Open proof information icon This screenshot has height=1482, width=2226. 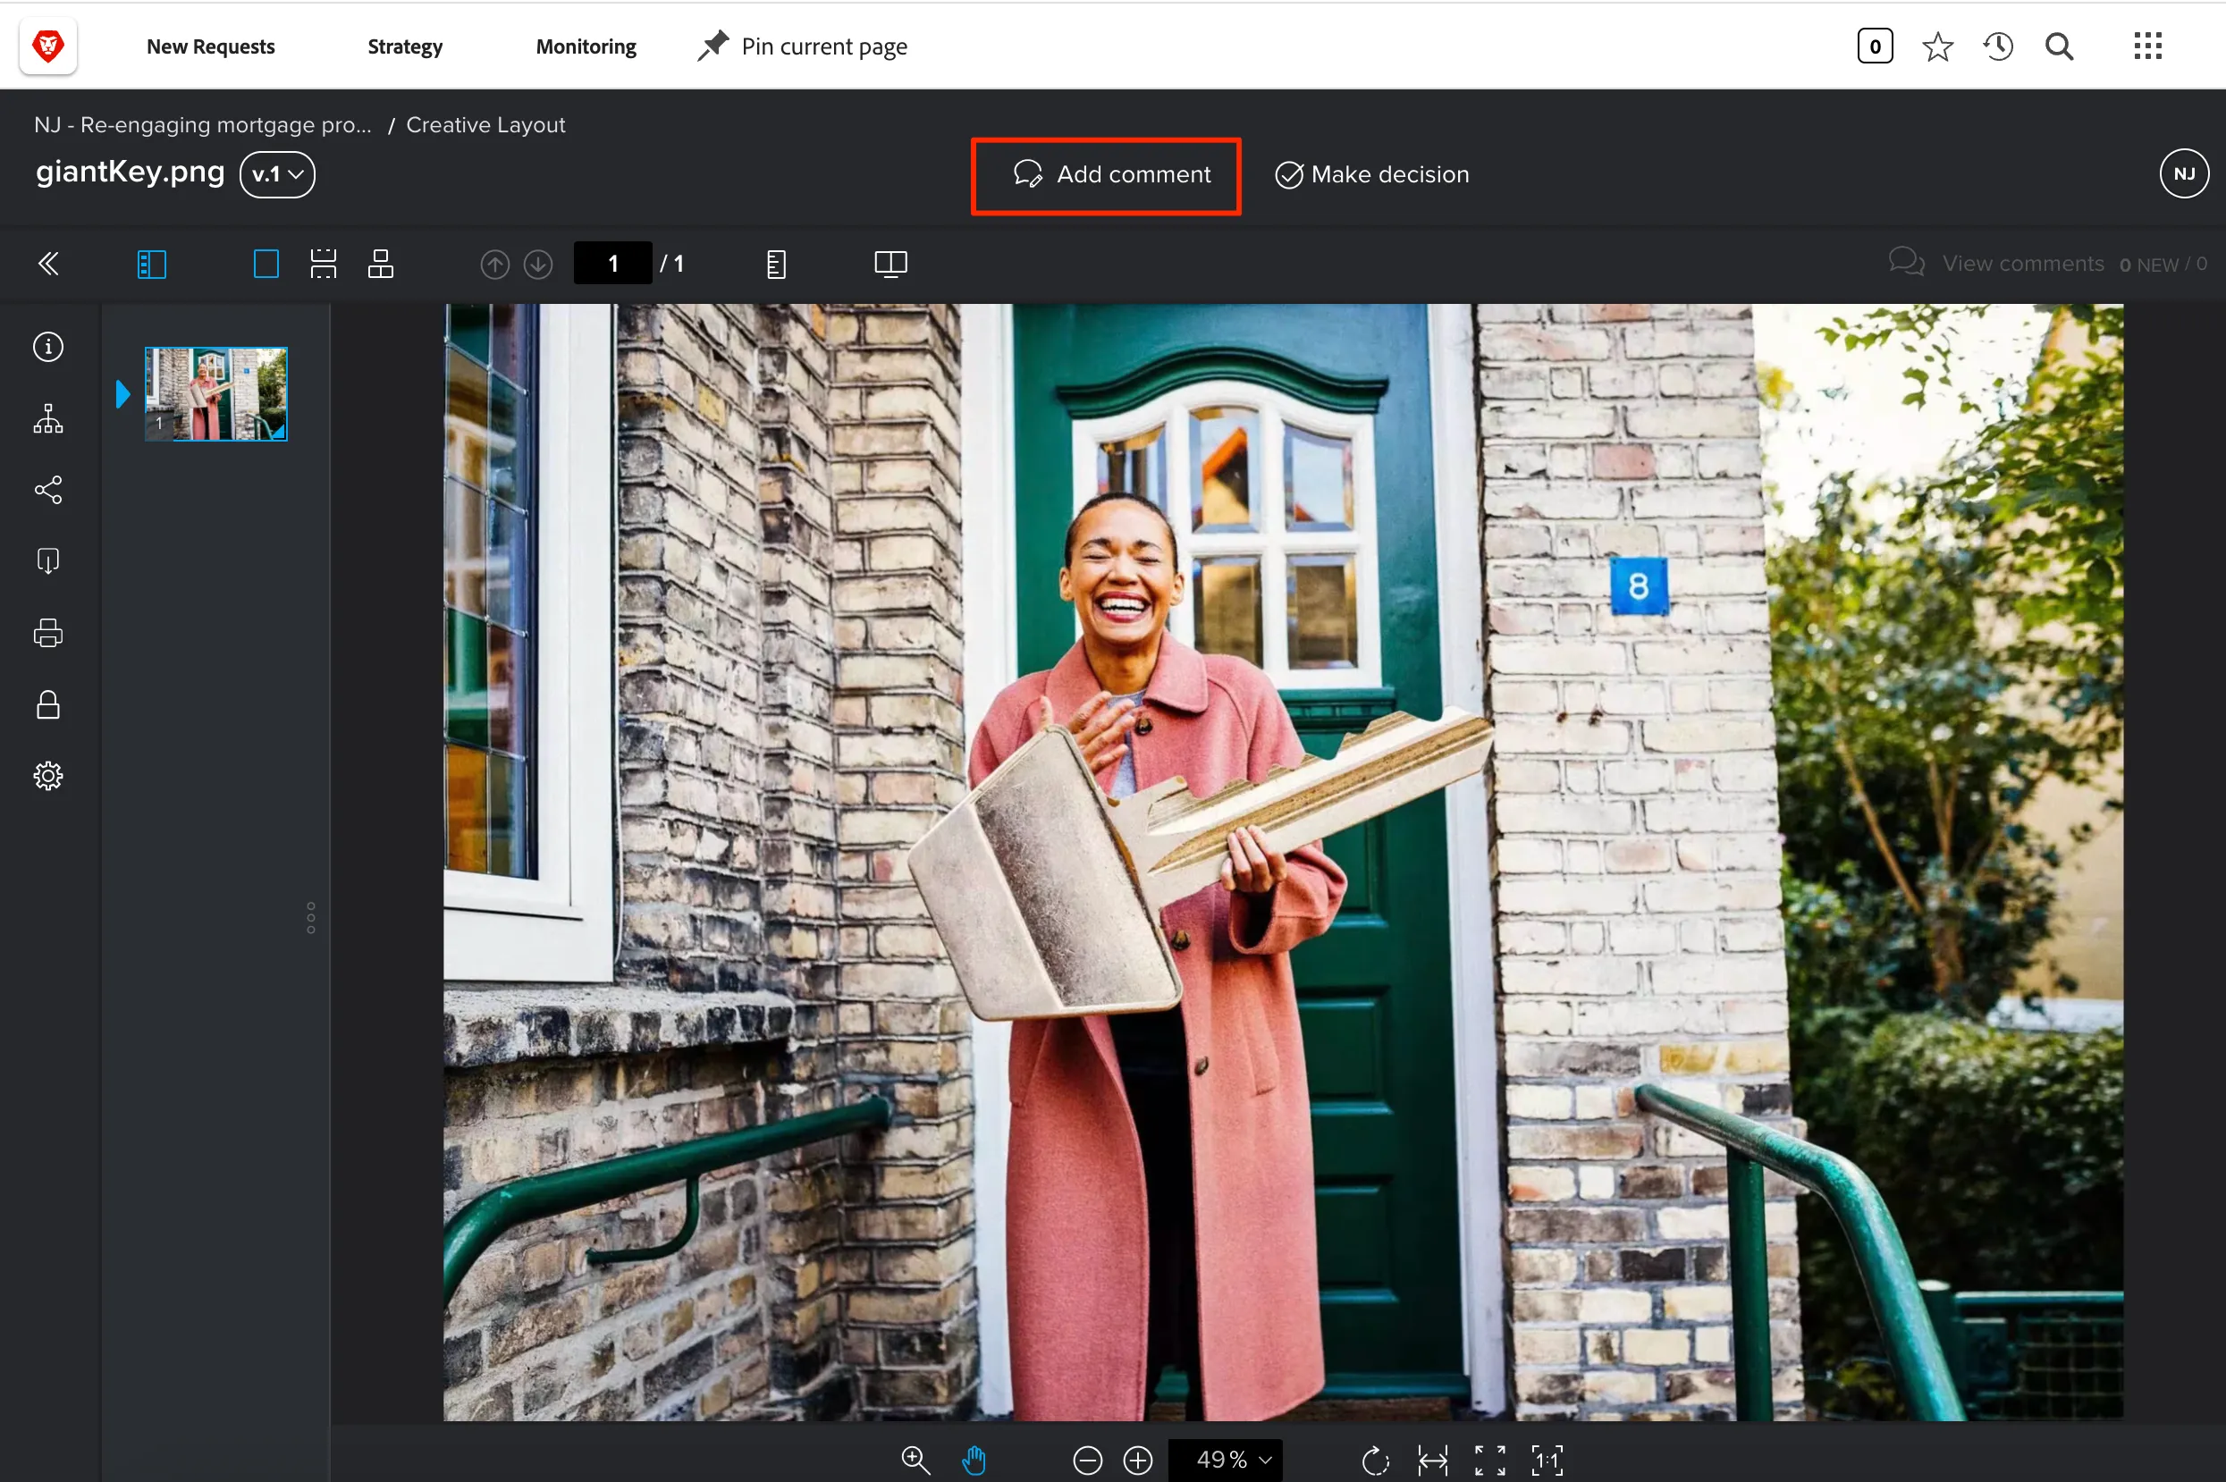click(x=48, y=347)
